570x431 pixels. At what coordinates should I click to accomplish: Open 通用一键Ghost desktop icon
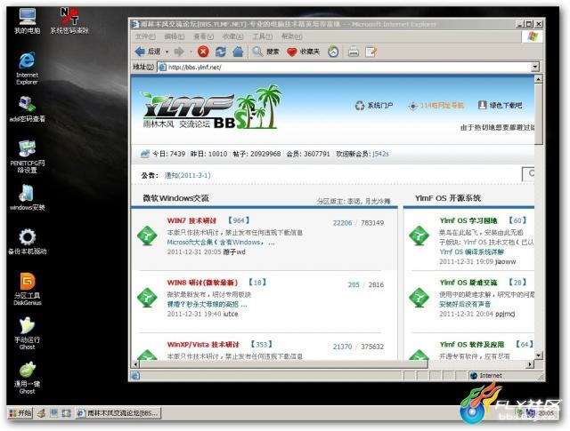tap(28, 378)
